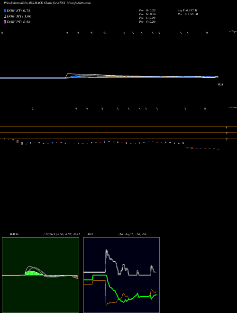Click the ADX (14 day) values text

(x=132, y=234)
